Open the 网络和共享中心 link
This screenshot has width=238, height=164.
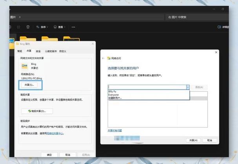point(55,133)
